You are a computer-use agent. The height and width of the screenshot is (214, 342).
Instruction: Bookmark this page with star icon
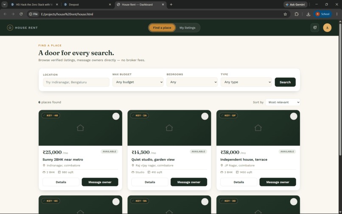coord(285,14)
